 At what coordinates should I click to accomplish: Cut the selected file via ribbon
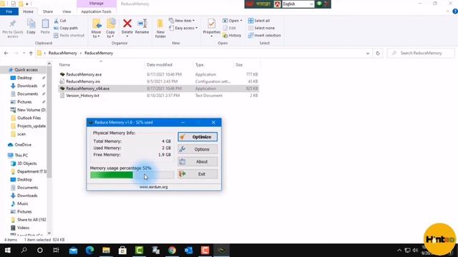coord(60,21)
